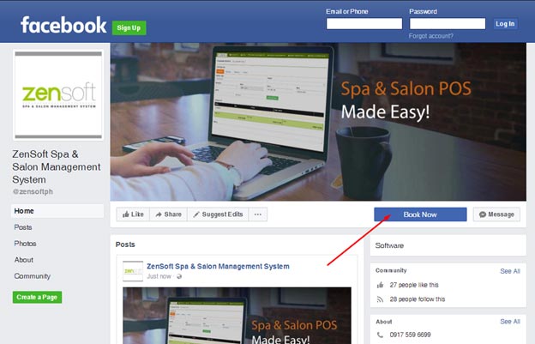
Task: Click the Message button
Action: pos(496,214)
